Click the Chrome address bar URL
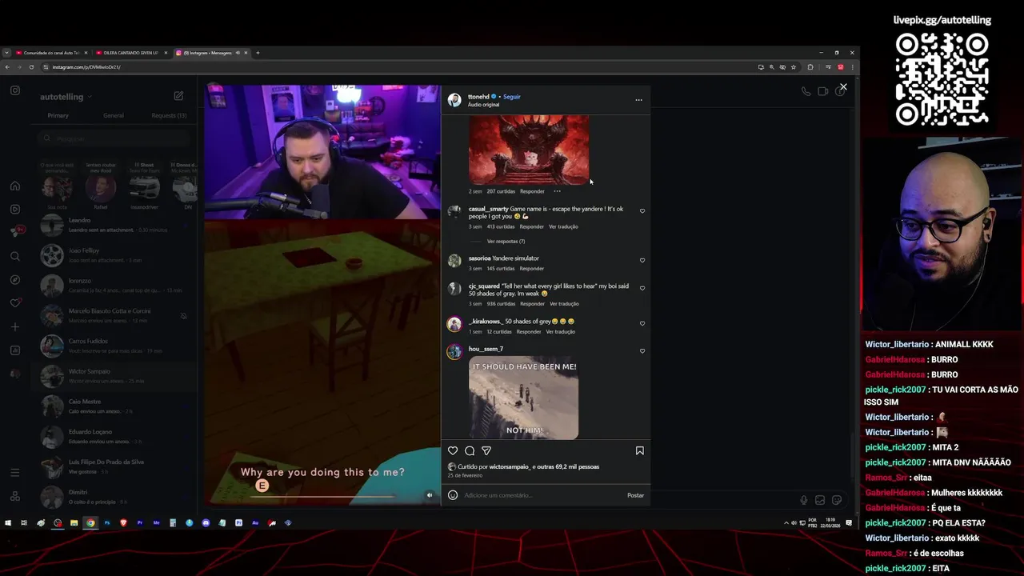 [86, 67]
